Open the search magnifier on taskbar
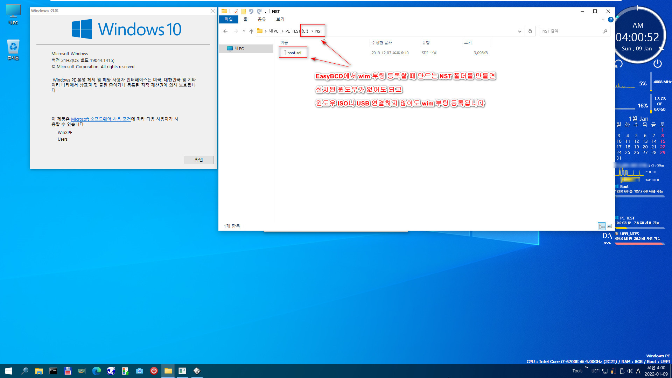The width and height of the screenshot is (672, 378). [24, 371]
